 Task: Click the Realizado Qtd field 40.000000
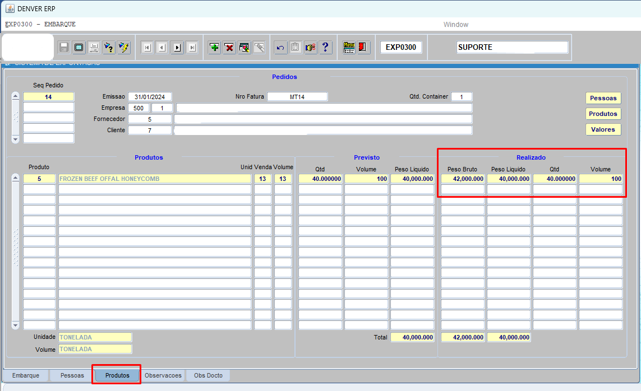(x=555, y=179)
